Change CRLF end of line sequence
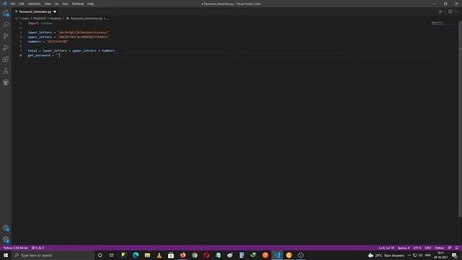The height and width of the screenshot is (260, 462). [428, 248]
